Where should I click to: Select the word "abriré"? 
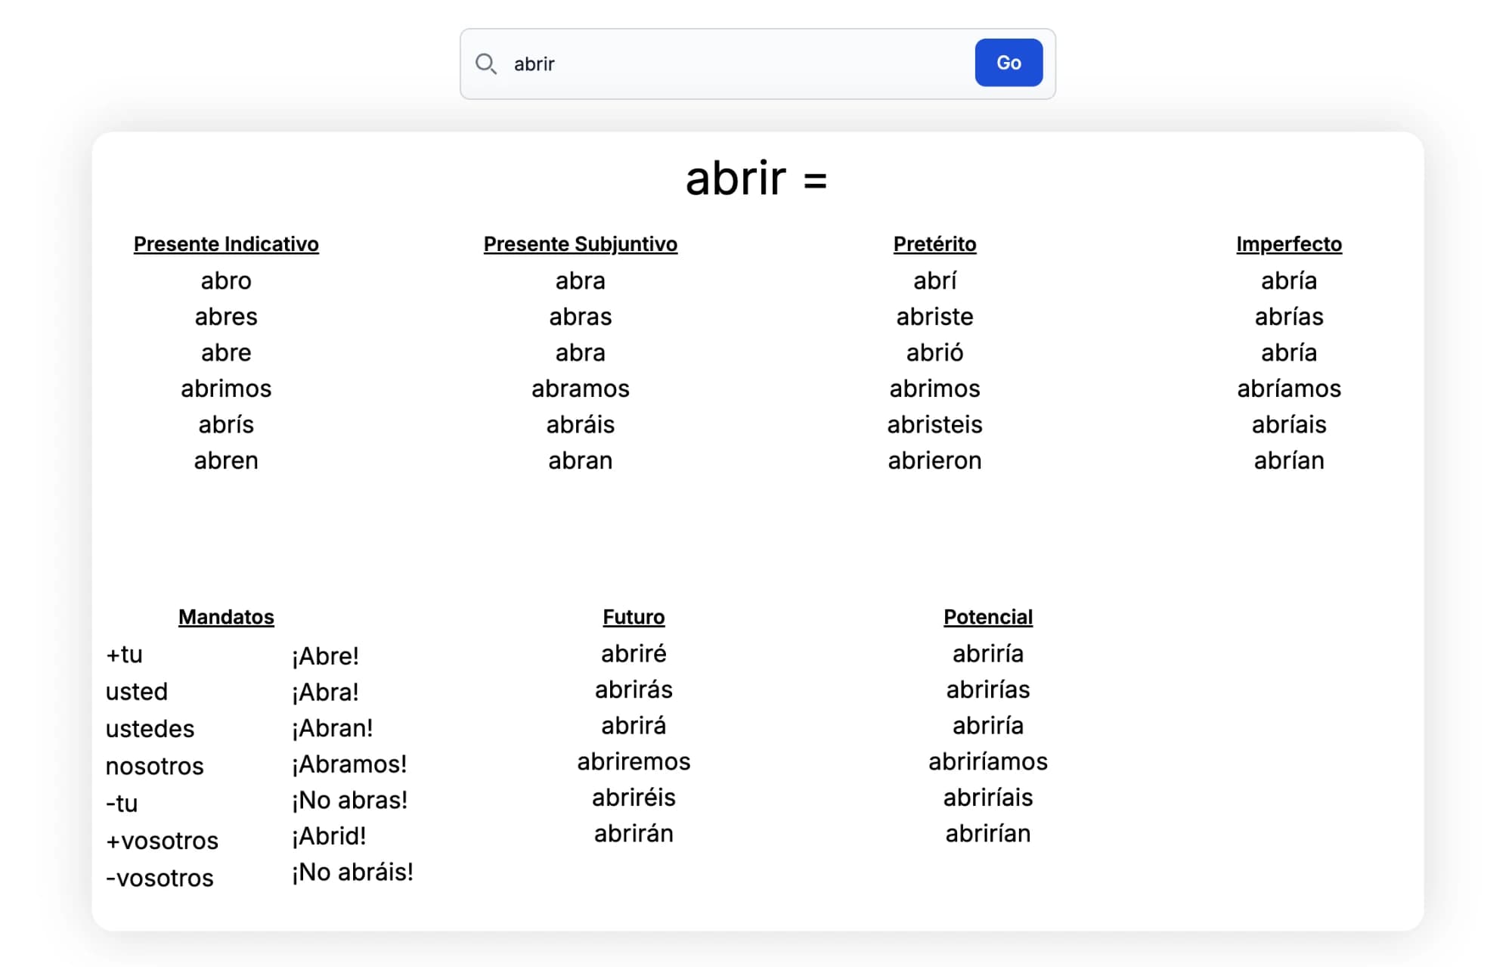coord(634,653)
